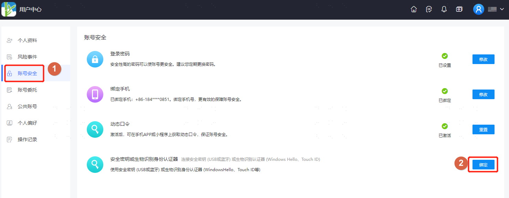Viewport: 509px width, 198px height.
Task: Click 重置 button for 动态口令
Action: pos(483,129)
